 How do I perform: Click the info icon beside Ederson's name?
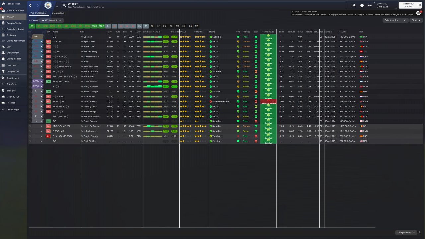[82, 37]
